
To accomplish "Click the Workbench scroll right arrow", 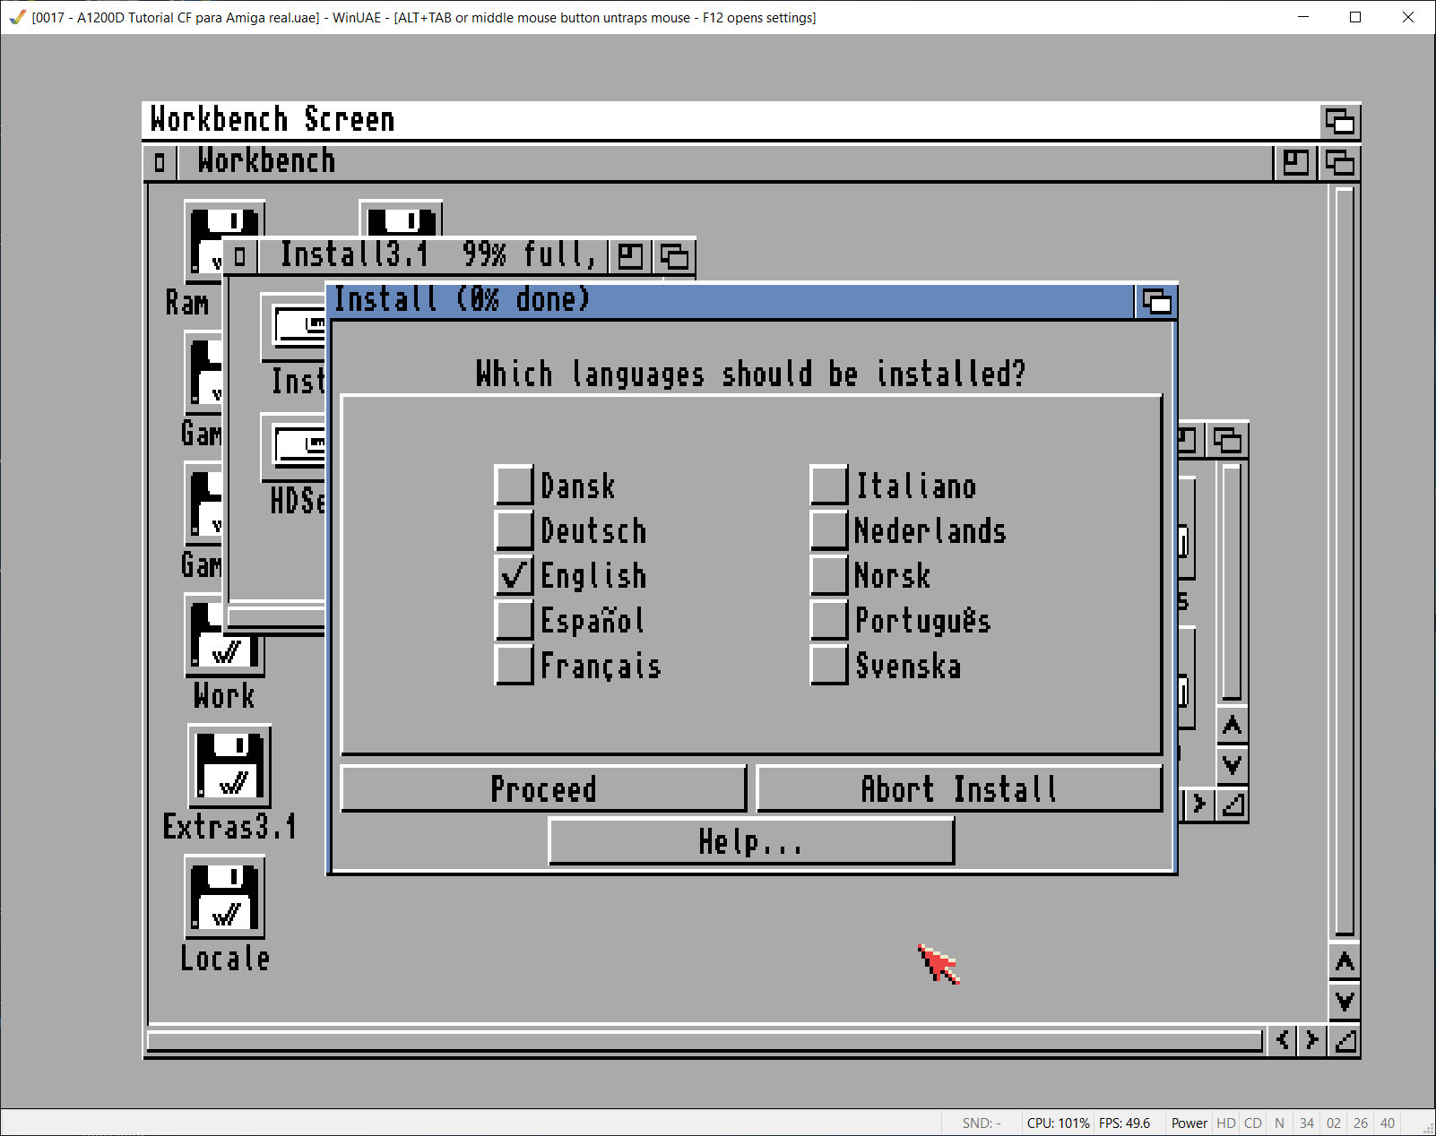I will pyautogui.click(x=1313, y=1040).
